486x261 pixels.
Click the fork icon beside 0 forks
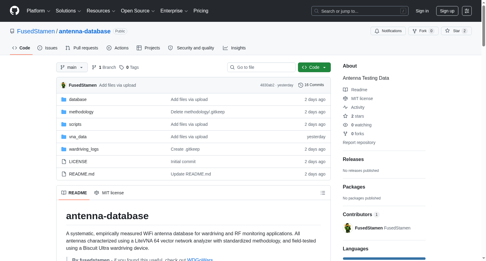(x=345, y=134)
